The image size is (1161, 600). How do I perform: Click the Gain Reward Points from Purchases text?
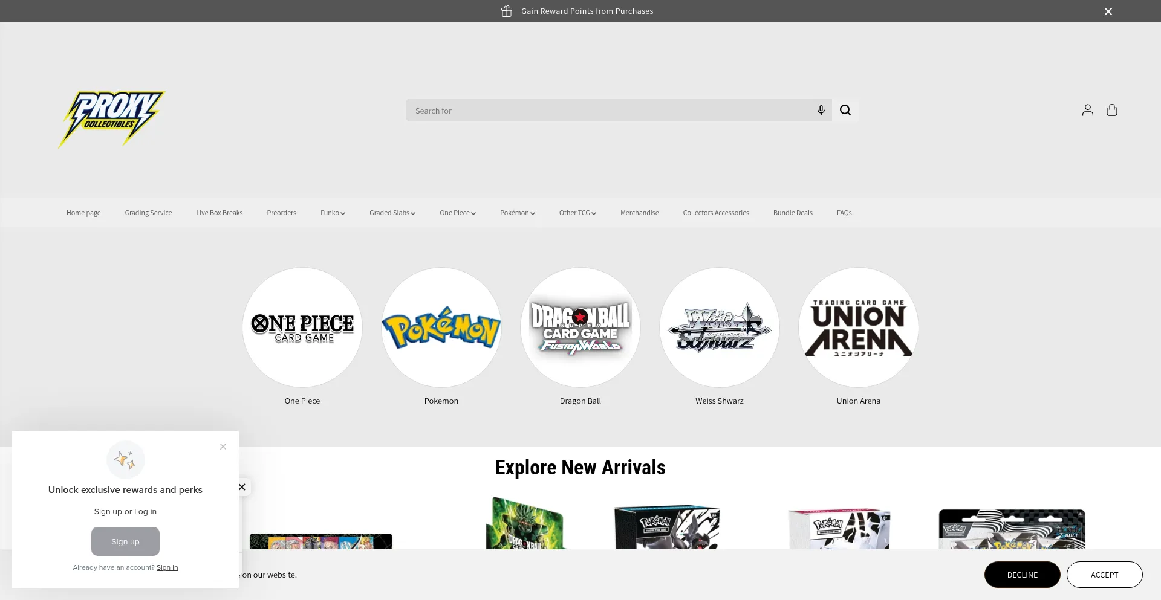pyautogui.click(x=587, y=11)
